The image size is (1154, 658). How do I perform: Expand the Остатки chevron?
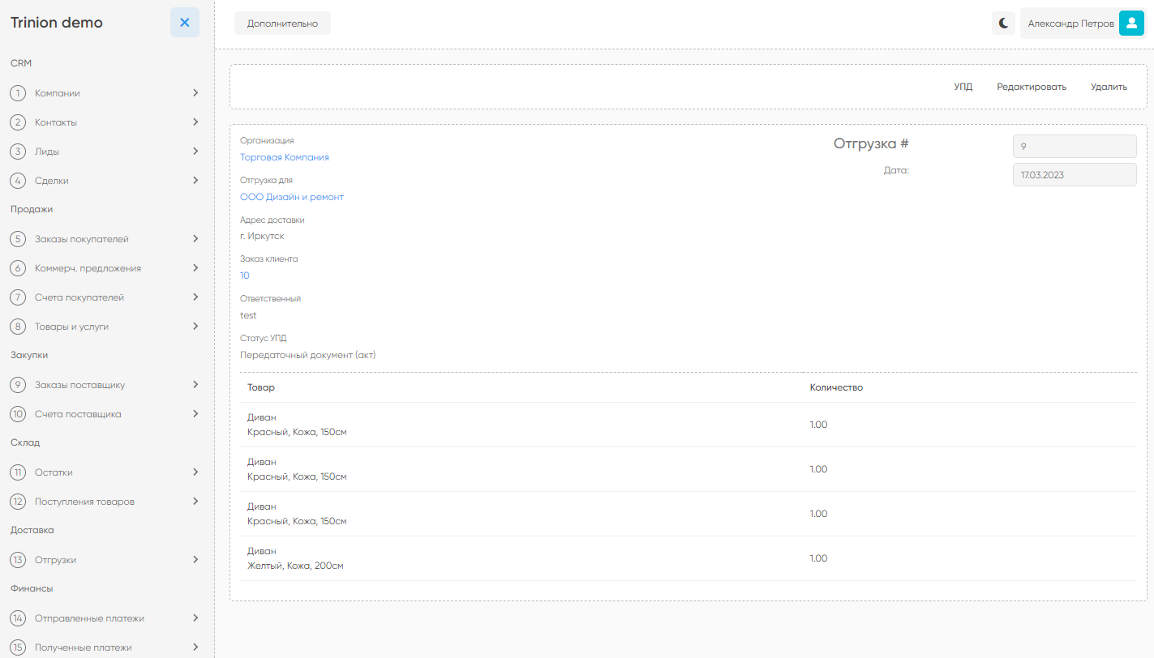pyautogui.click(x=195, y=472)
